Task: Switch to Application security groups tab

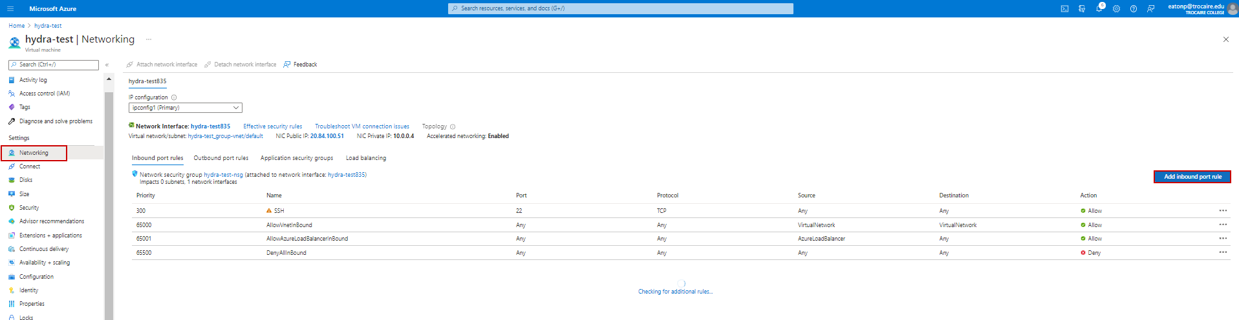Action: coord(297,158)
